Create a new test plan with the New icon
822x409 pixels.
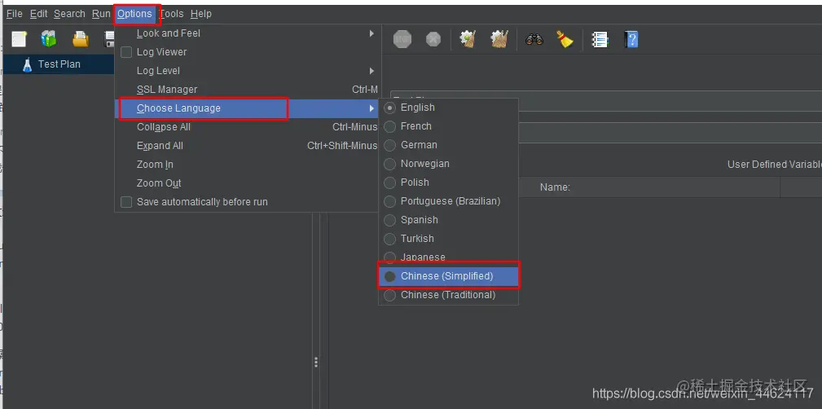tap(20, 39)
